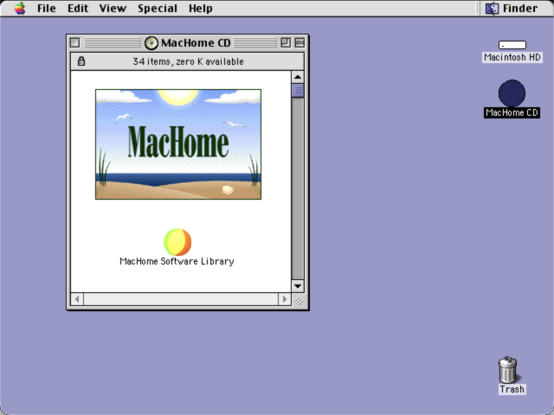
Task: Click the vertical scroll up arrow
Action: coord(298,77)
